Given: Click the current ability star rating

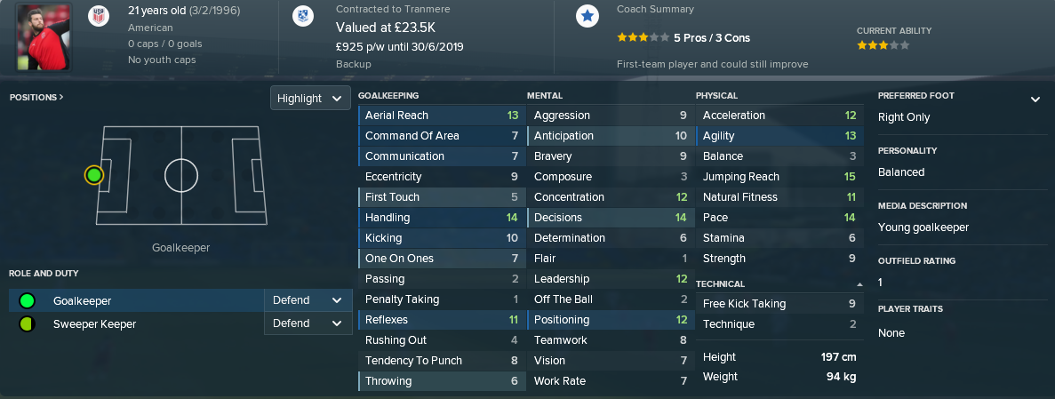Looking at the screenshot, I should click(x=883, y=45).
